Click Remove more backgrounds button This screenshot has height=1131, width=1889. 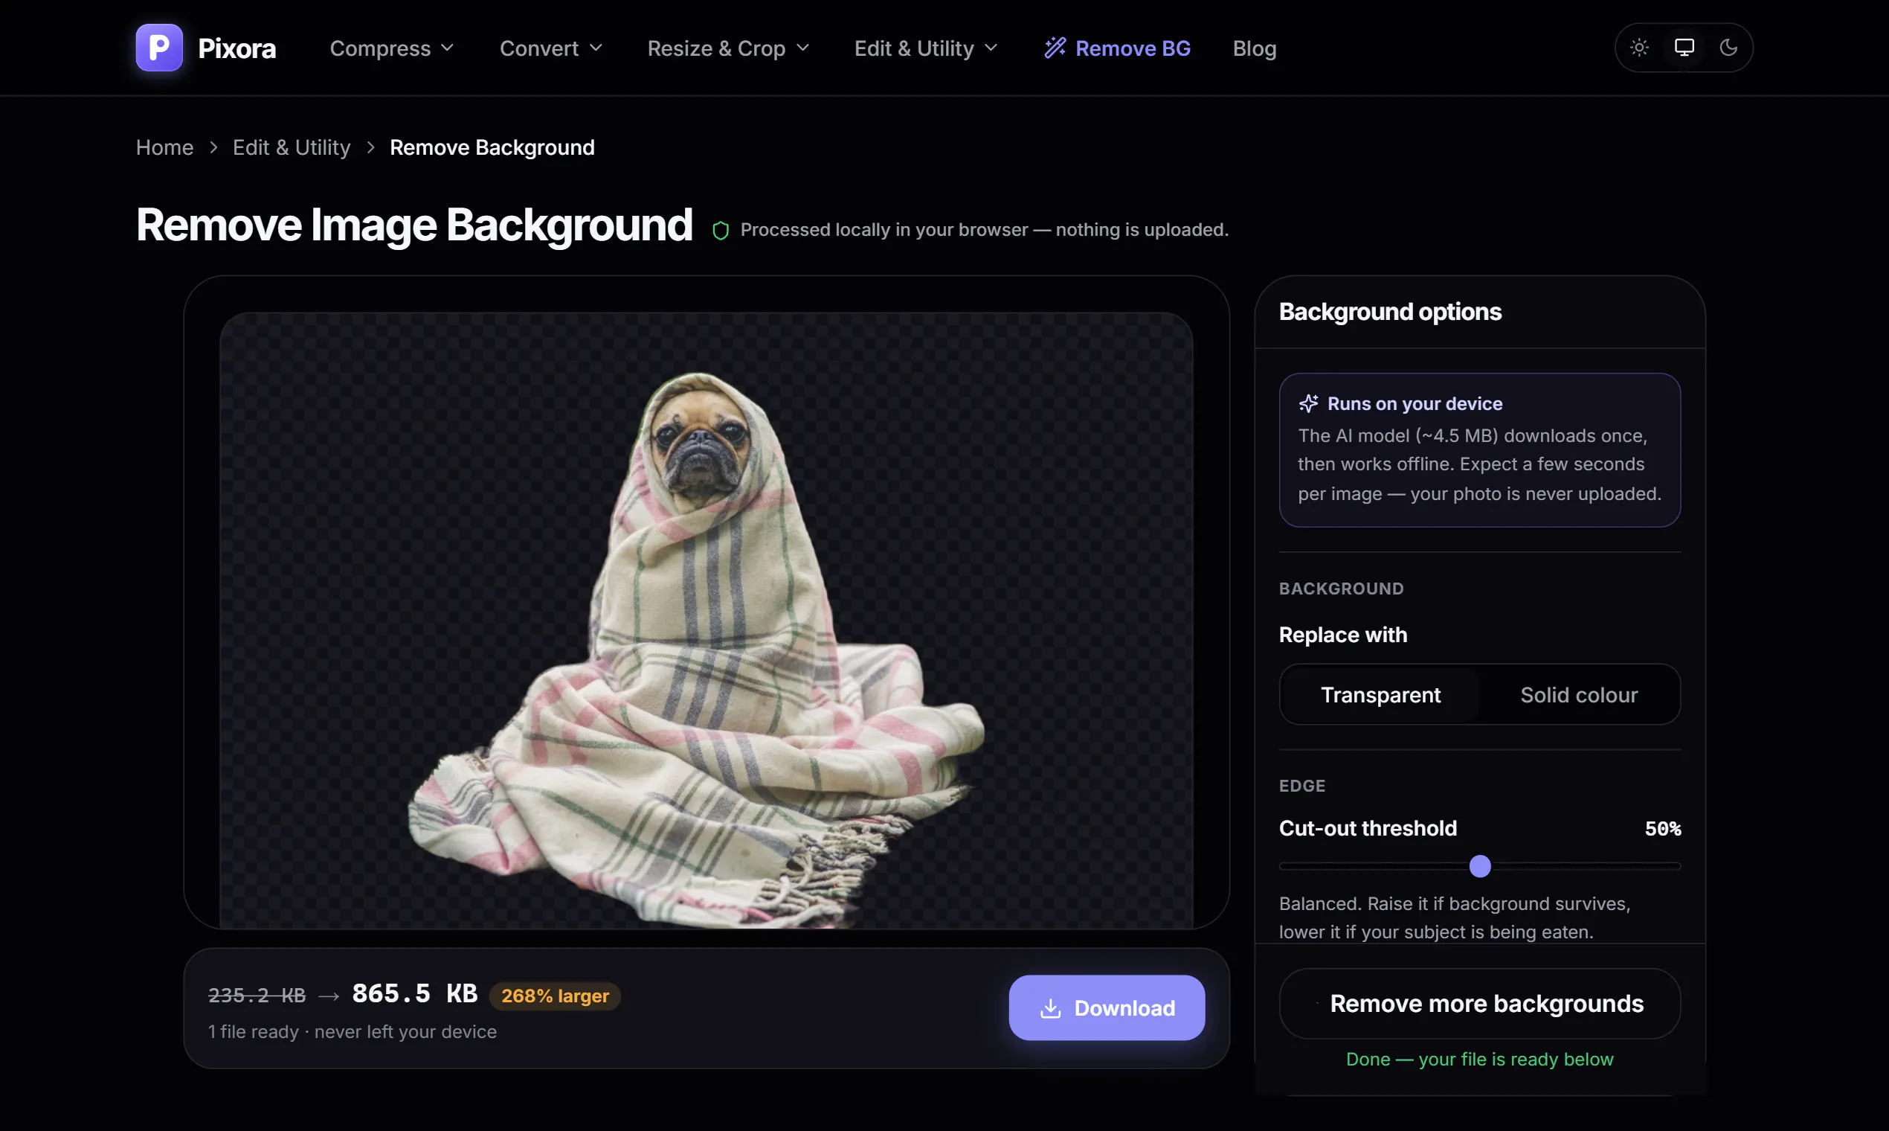pyautogui.click(x=1479, y=1003)
